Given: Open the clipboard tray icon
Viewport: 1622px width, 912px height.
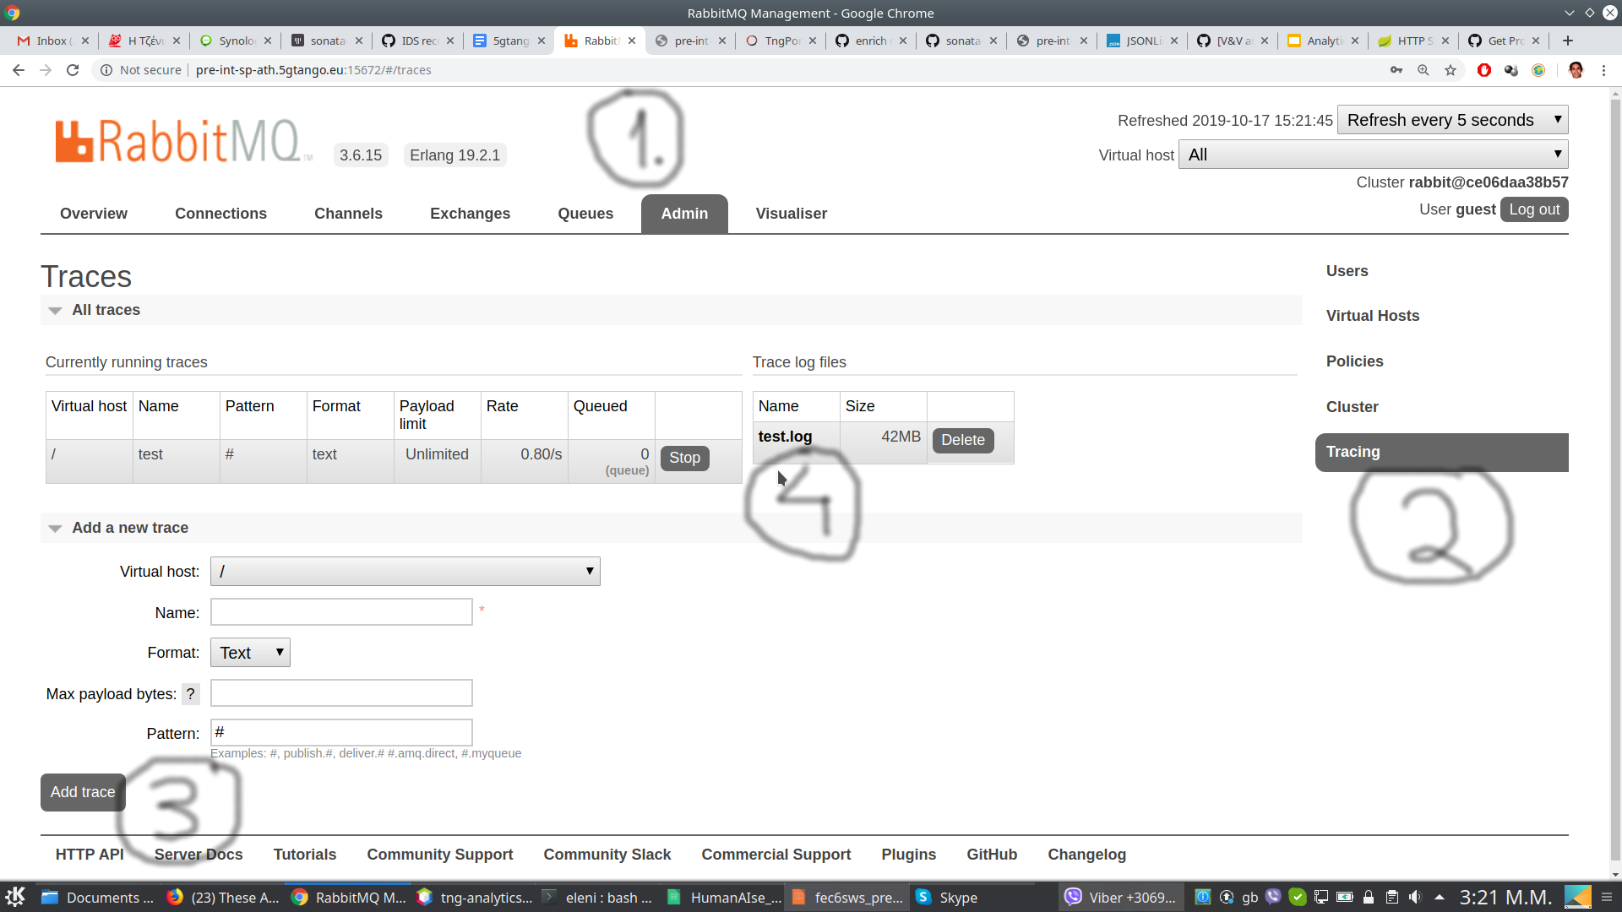Looking at the screenshot, I should click(1392, 897).
